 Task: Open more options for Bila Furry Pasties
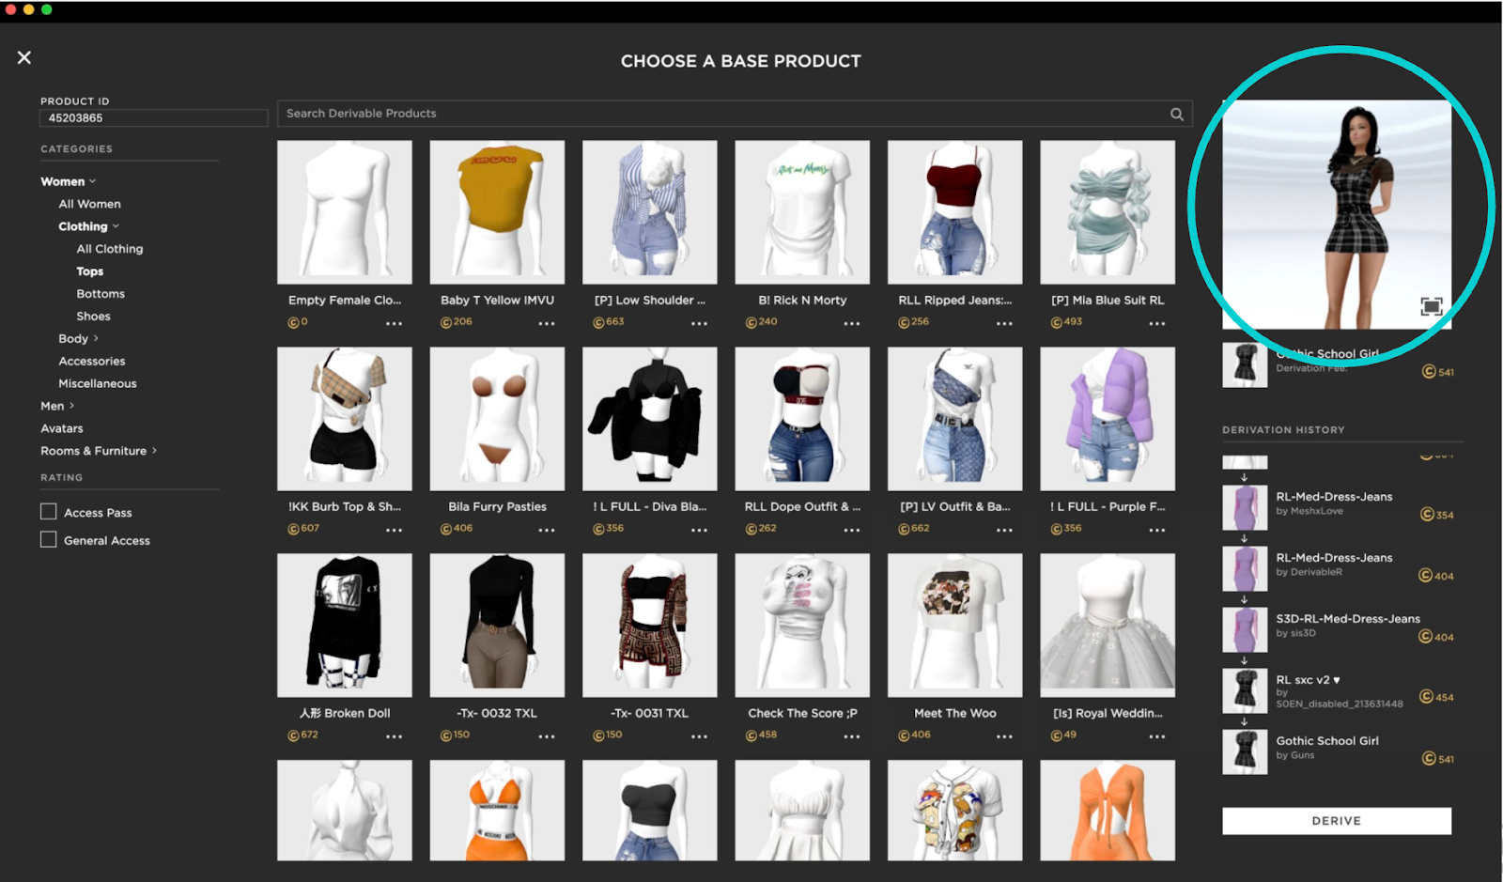(548, 529)
